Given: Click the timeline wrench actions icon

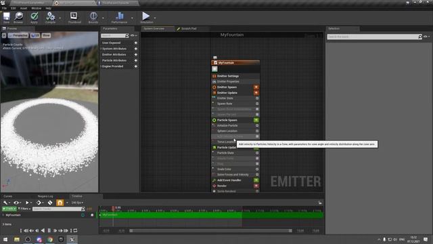Looking at the screenshot, I should [5, 203].
